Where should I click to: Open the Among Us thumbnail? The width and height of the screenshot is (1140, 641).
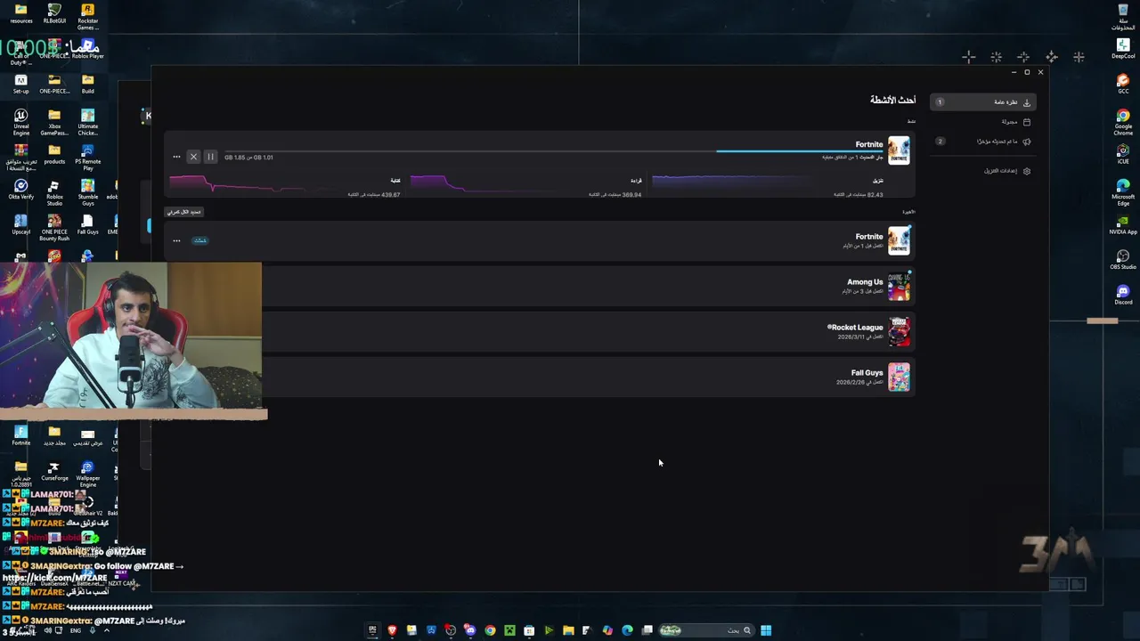coord(899,286)
